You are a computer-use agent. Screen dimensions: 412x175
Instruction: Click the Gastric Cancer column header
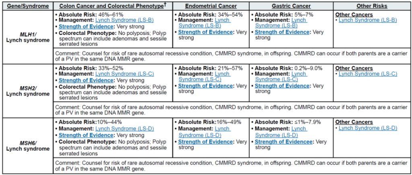click(x=291, y=6)
